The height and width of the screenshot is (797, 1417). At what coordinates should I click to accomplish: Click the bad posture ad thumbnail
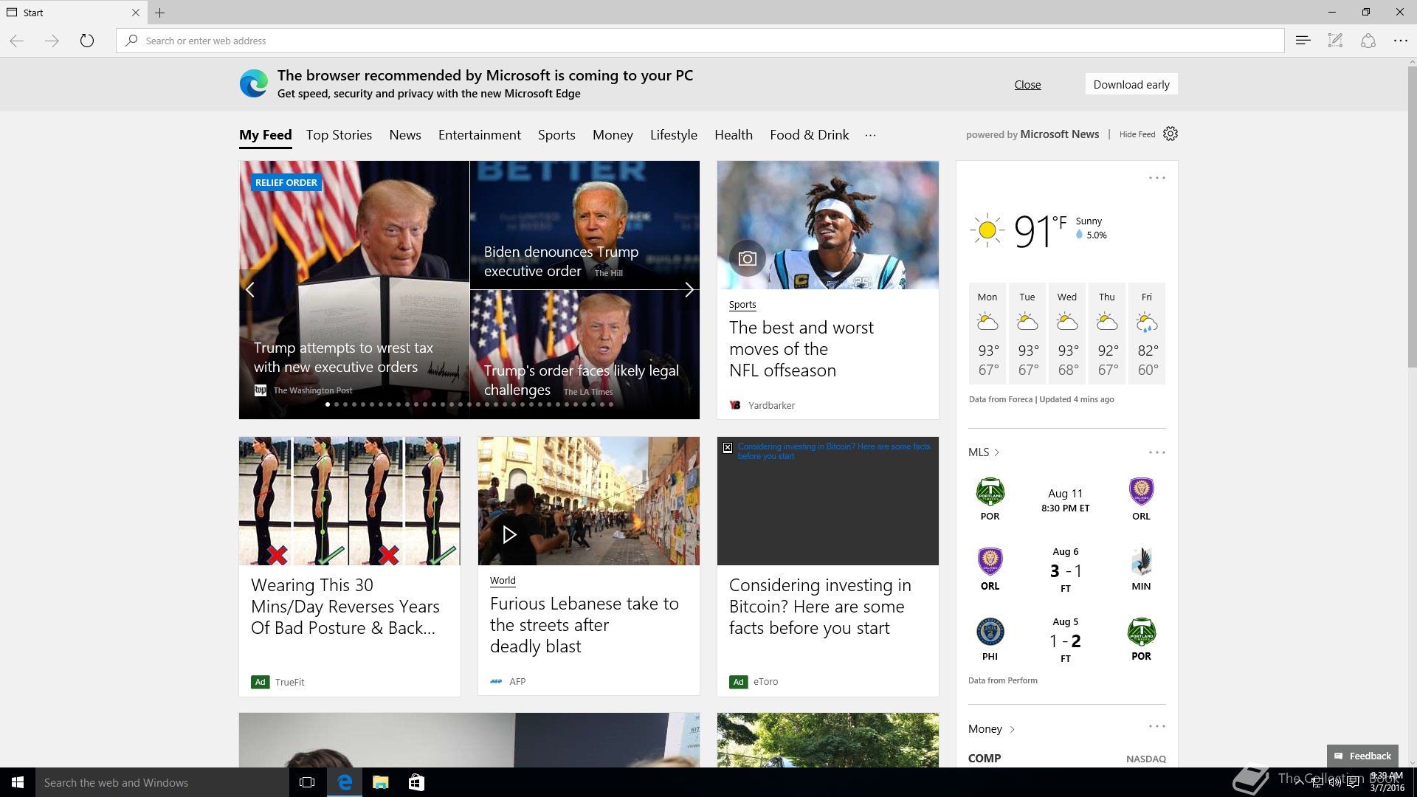pyautogui.click(x=350, y=501)
